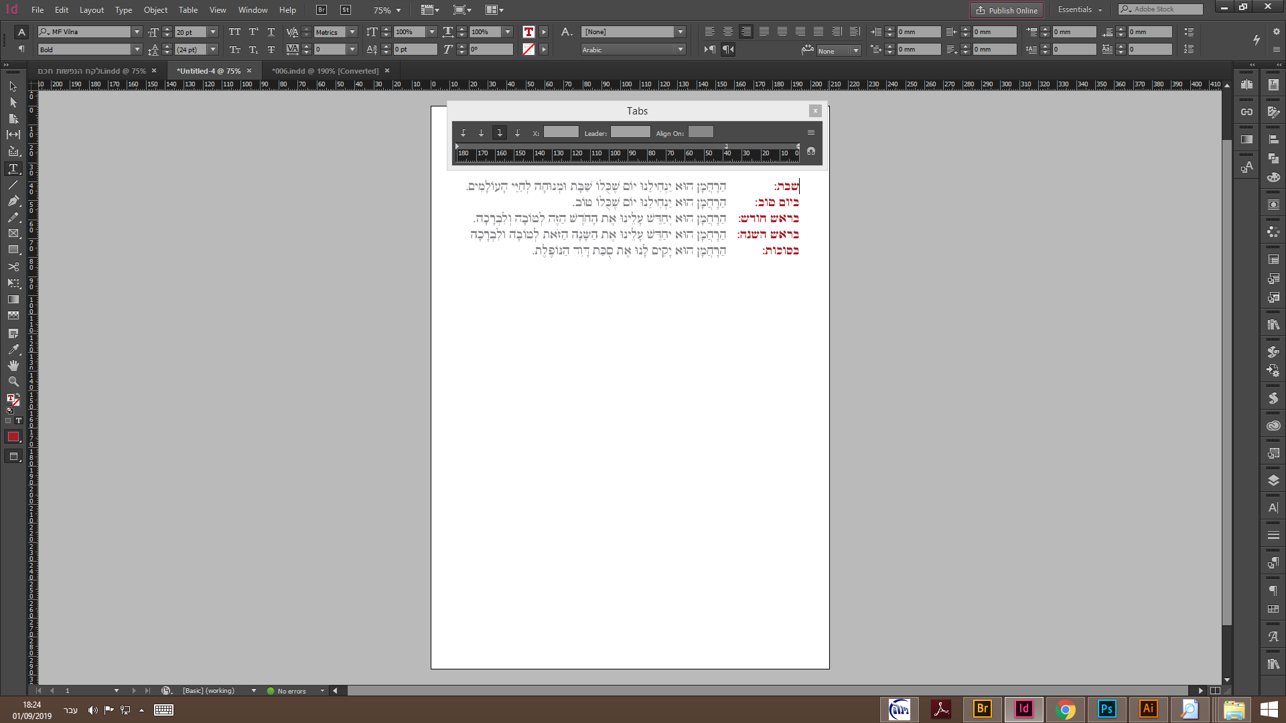Click the magnet icon in the Tabs panel

click(811, 152)
